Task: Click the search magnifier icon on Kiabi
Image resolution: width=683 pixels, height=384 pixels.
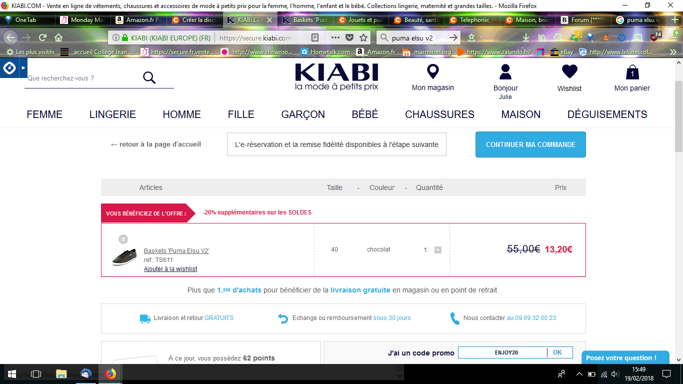Action: click(149, 77)
